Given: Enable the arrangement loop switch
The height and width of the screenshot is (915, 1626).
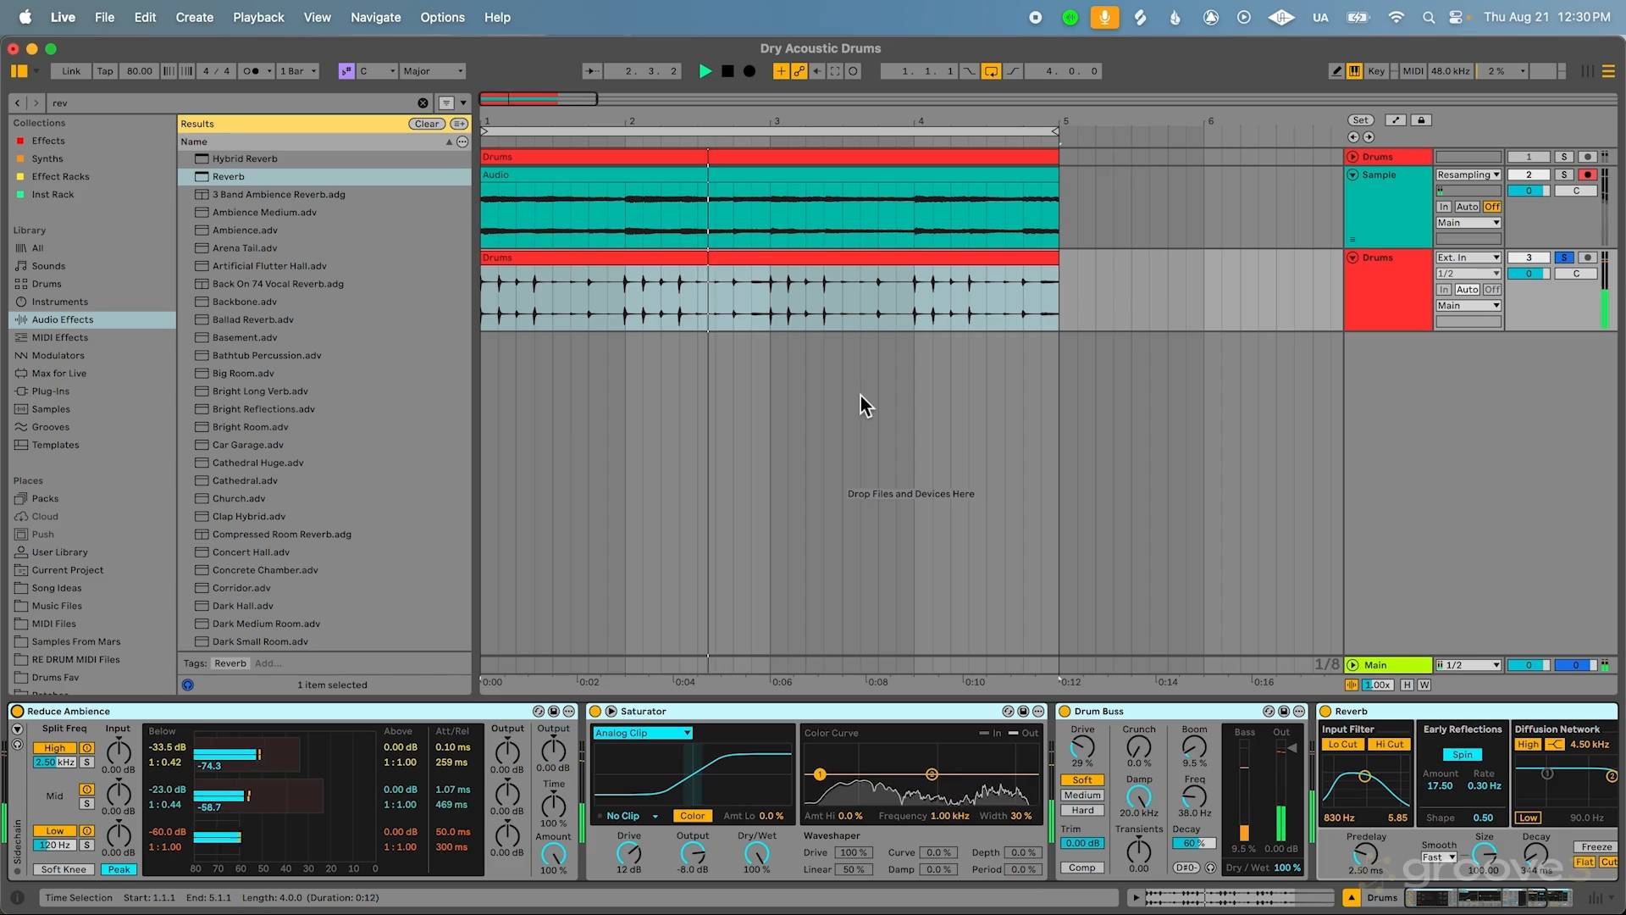Looking at the screenshot, I should pos(991,71).
